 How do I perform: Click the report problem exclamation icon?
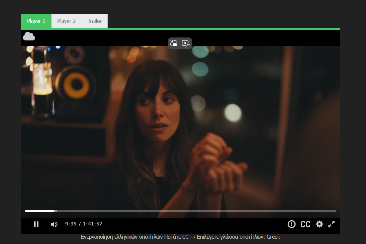292,224
